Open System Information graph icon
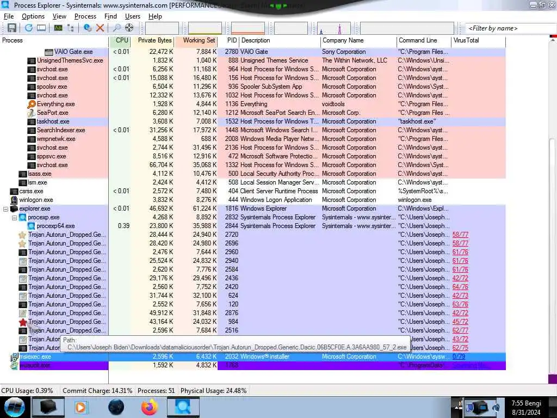 click(x=58, y=28)
